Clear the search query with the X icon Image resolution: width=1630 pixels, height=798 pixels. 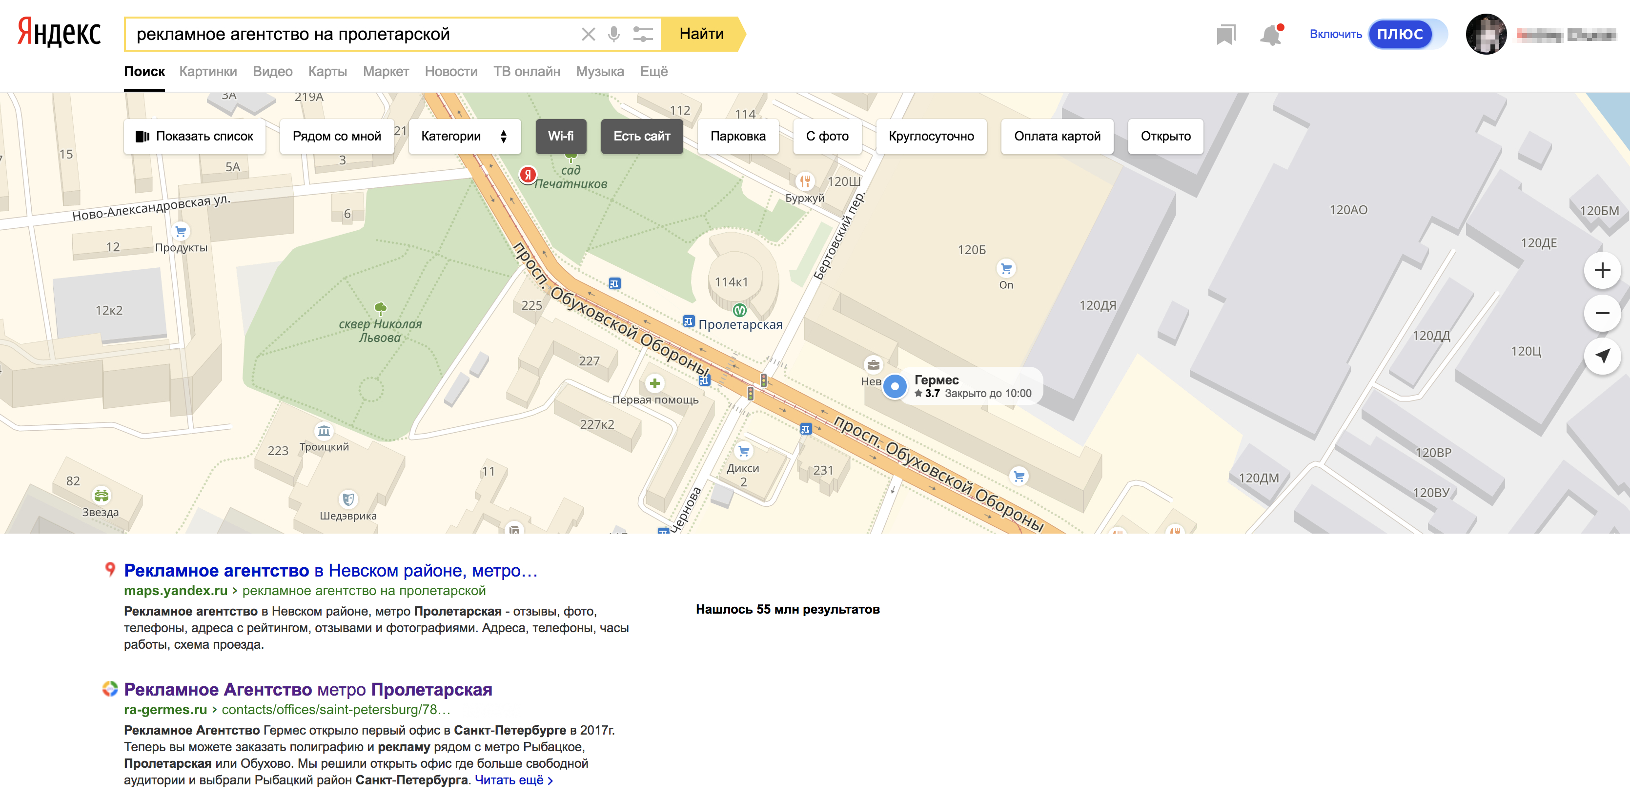[588, 34]
